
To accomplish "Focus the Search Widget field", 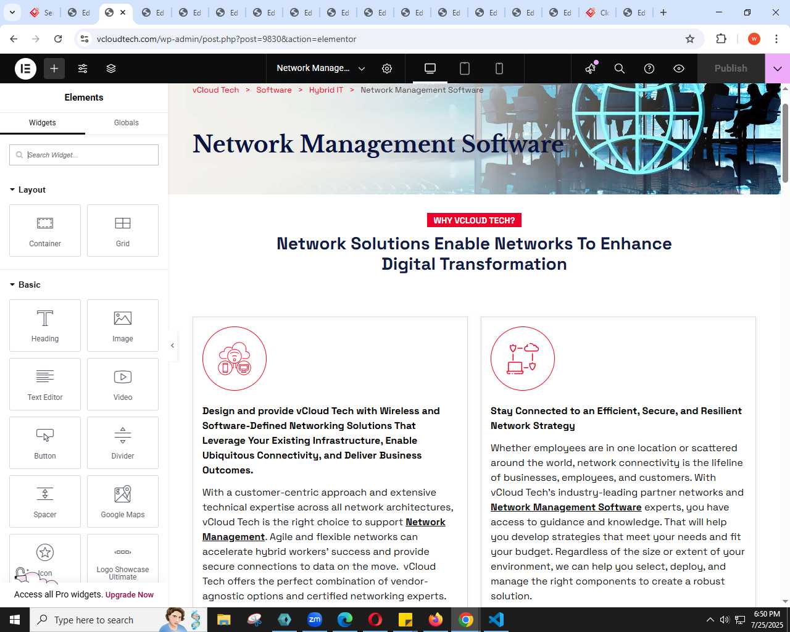I will point(84,155).
